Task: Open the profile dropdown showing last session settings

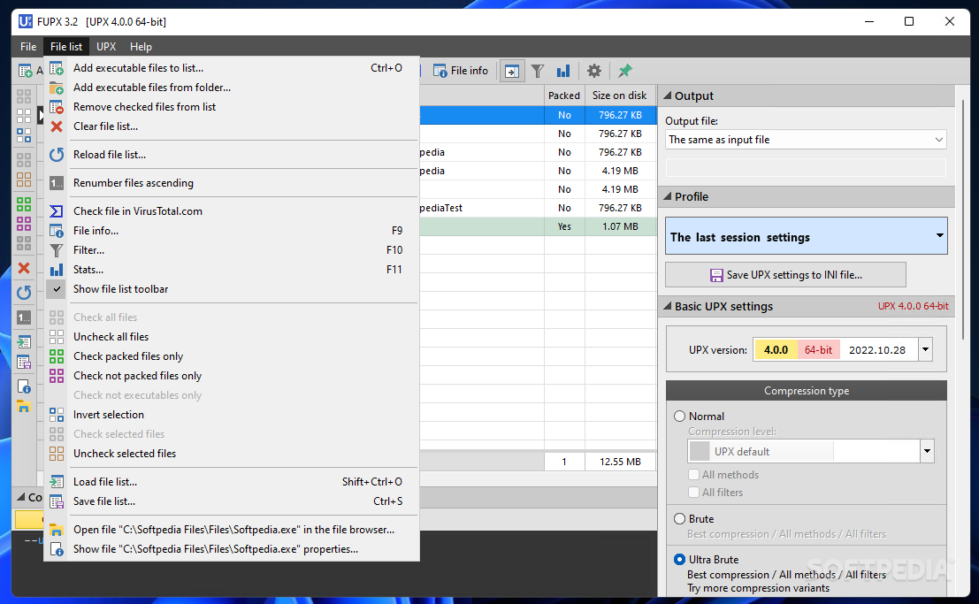Action: pos(806,236)
